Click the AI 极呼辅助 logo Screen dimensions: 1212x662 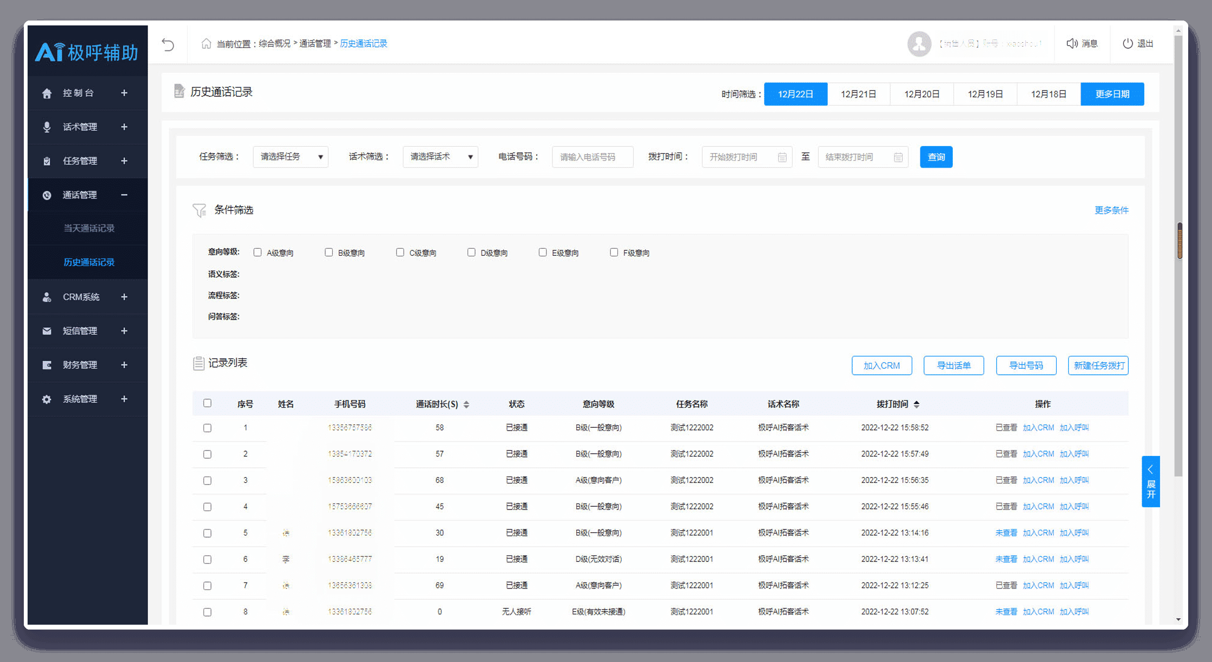coord(87,52)
